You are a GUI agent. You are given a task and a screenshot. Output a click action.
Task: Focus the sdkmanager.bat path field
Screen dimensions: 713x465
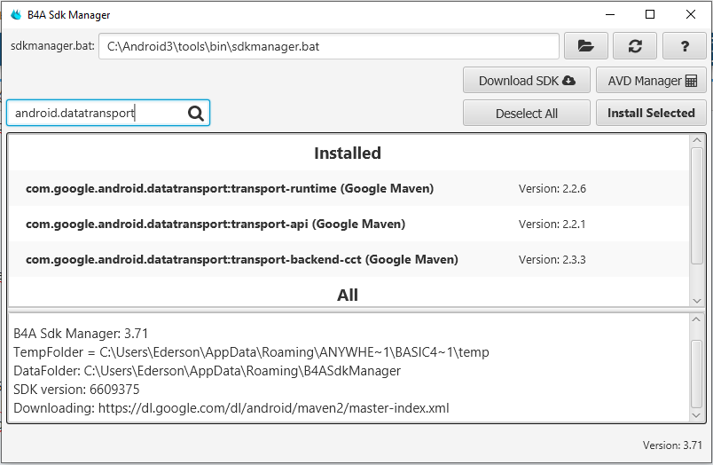tap(328, 46)
